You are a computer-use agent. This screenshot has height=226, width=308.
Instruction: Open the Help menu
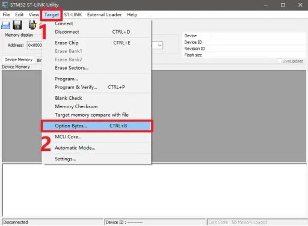click(x=132, y=14)
